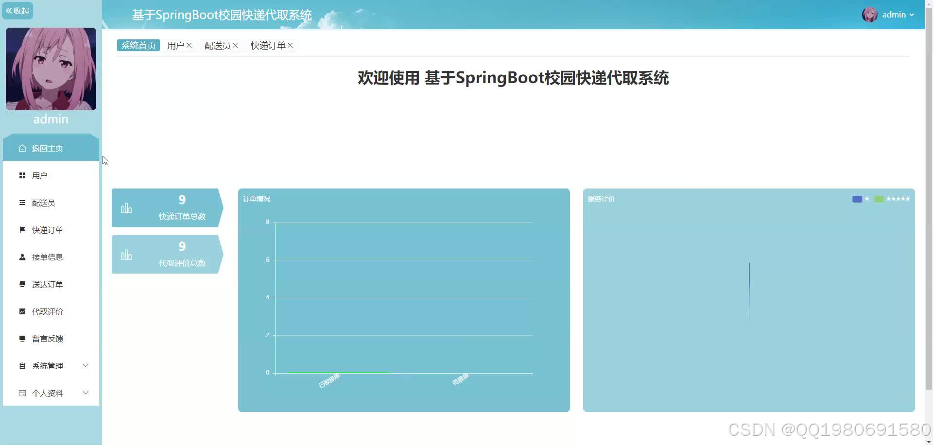Click the large admin avatar picture in sidebar
The width and height of the screenshot is (933, 445).
(x=51, y=69)
